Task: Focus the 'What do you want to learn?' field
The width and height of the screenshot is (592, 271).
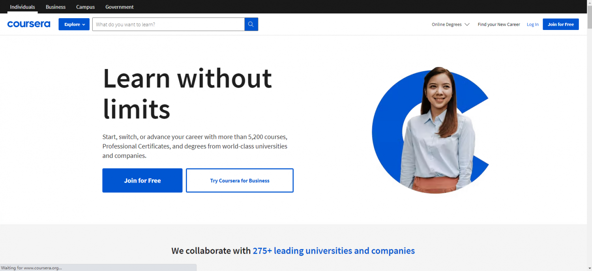Action: 169,24
